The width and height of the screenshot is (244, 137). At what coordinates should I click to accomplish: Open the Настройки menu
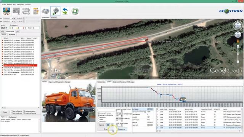pos(20,5)
